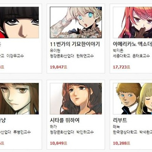Click the 11번가의 기묘한이야기 title

pyautogui.click(x=75, y=44)
